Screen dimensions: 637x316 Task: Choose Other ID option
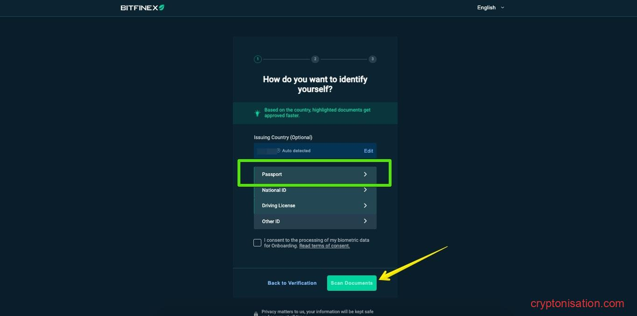point(315,221)
